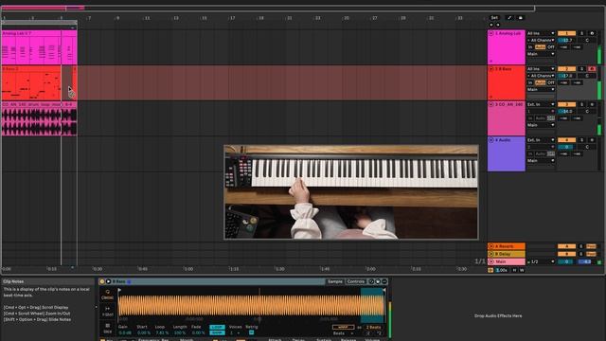Image resolution: width=606 pixels, height=341 pixels.
Task: Fold the 4 Audio track
Action: 491,140
